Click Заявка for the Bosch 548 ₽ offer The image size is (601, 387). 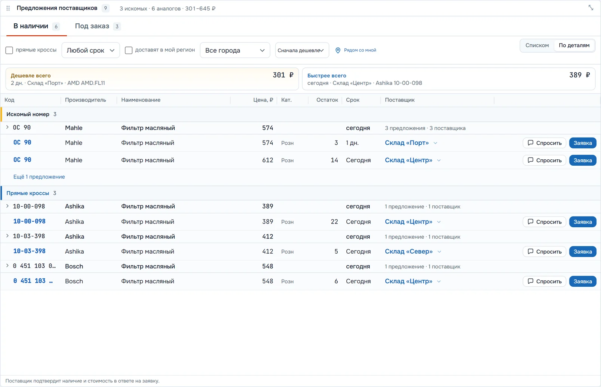(583, 281)
